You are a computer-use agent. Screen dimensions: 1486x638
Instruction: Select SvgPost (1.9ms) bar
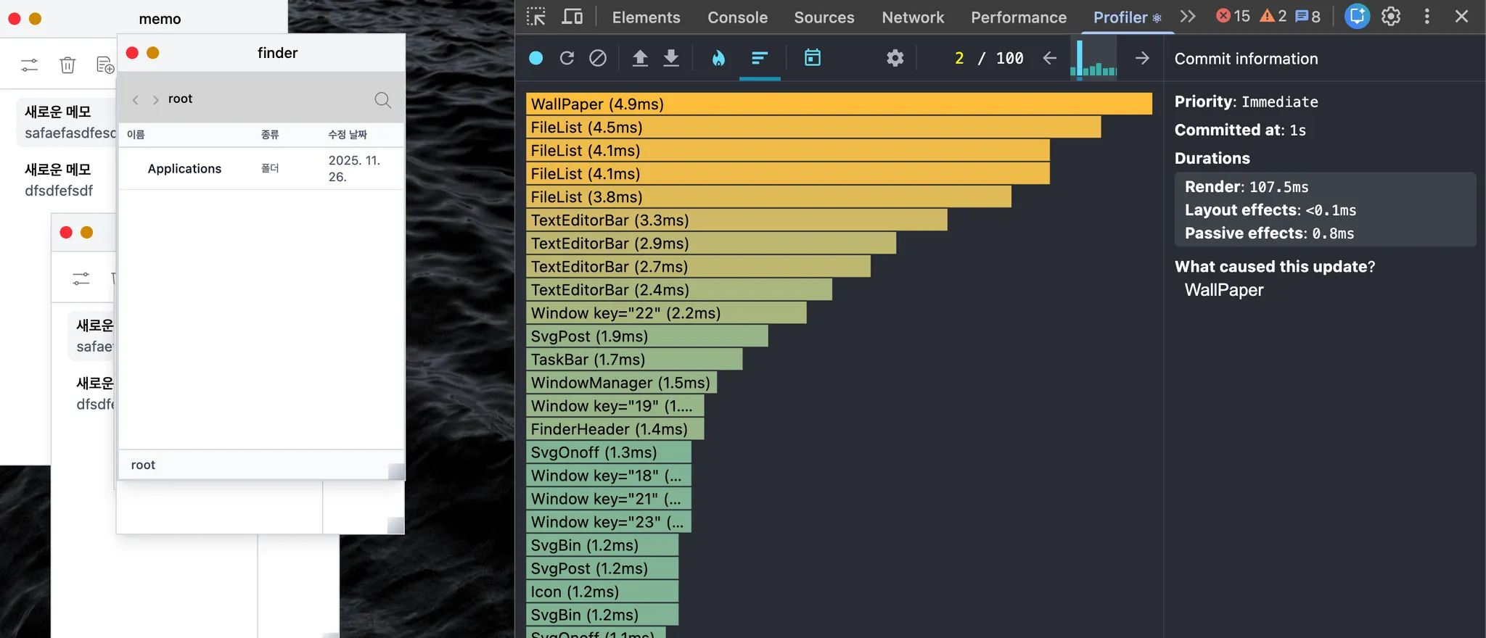point(647,336)
